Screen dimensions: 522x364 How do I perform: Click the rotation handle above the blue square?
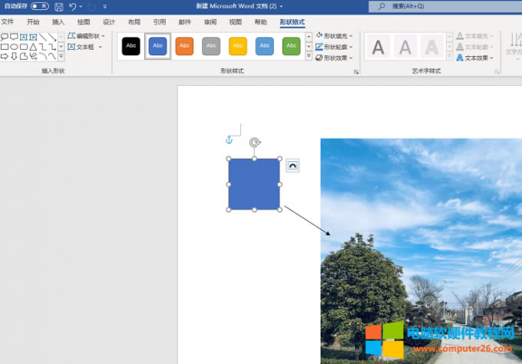254,143
